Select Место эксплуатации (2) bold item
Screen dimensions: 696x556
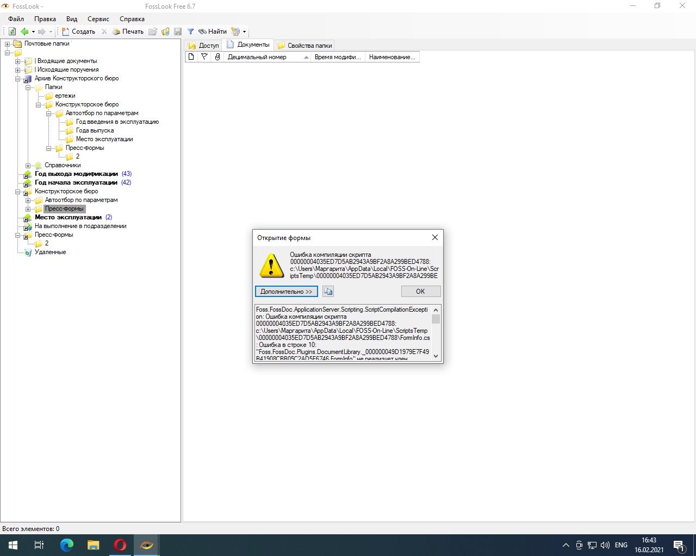click(73, 217)
